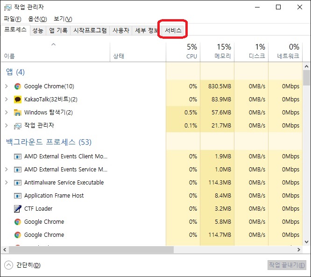Click Application Frame Host icon
Image resolution: width=311 pixels, height=277 pixels.
pyautogui.click(x=17, y=196)
